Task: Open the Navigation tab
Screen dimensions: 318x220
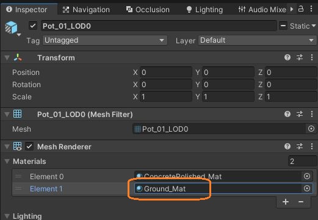Action: click(x=86, y=10)
